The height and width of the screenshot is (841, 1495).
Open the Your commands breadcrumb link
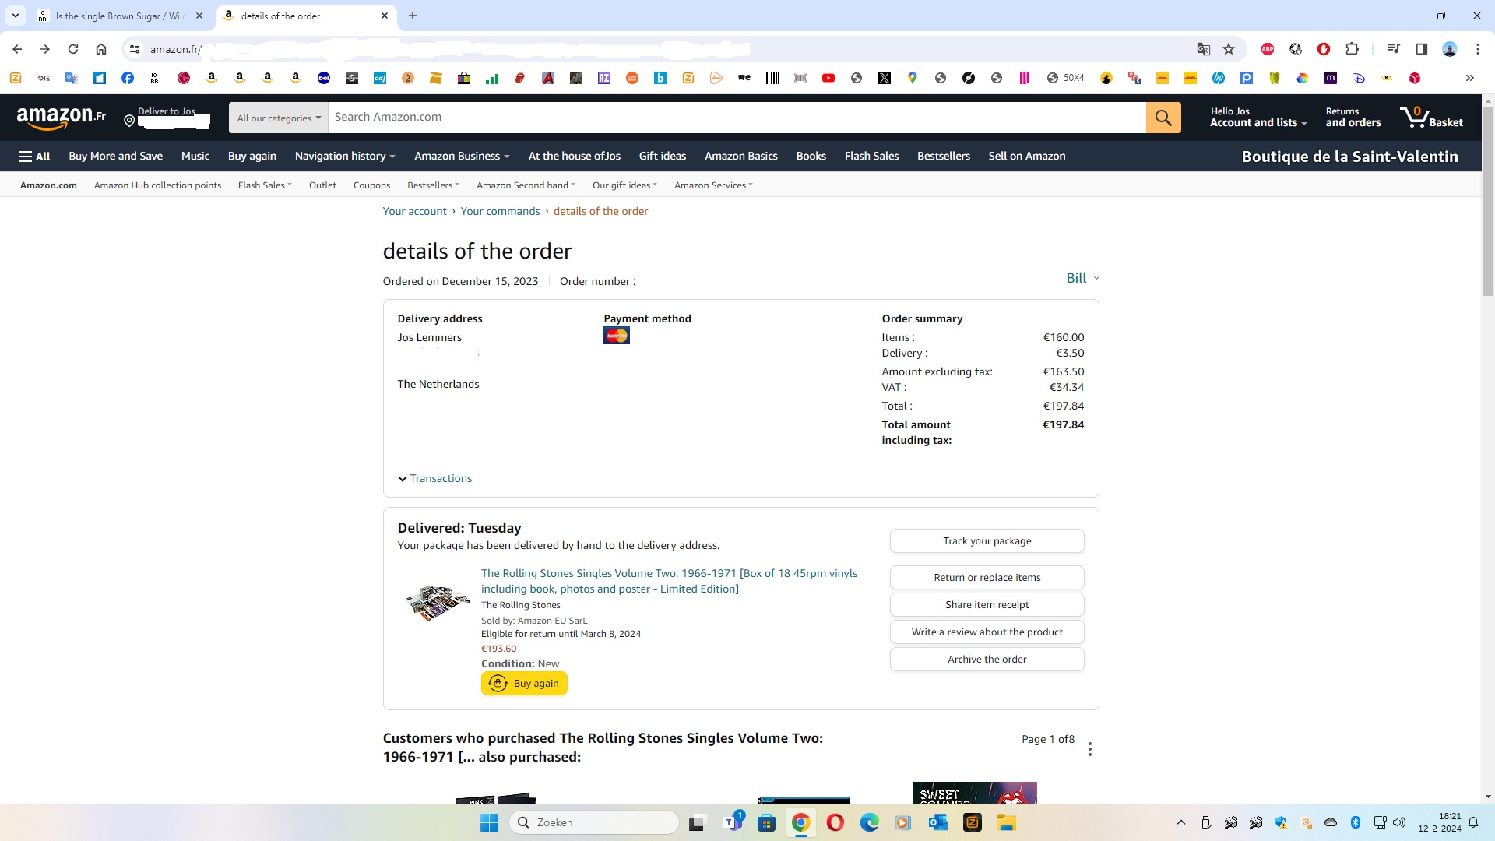(x=500, y=211)
